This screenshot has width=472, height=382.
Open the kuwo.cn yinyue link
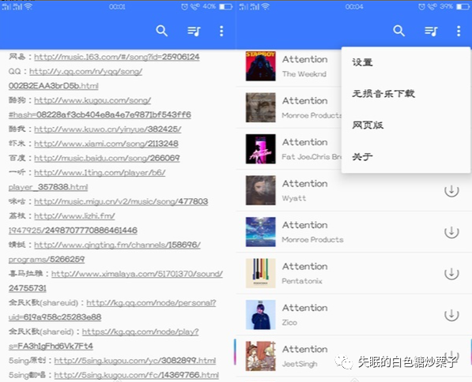(108, 129)
